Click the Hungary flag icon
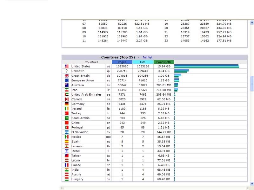 (67, 179)
